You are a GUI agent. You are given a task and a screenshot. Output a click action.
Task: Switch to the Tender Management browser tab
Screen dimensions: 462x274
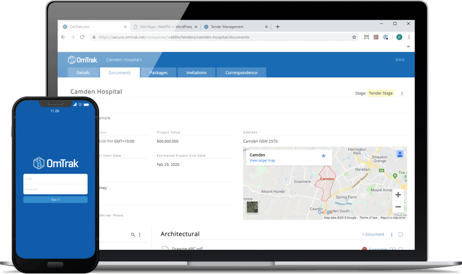pos(236,27)
